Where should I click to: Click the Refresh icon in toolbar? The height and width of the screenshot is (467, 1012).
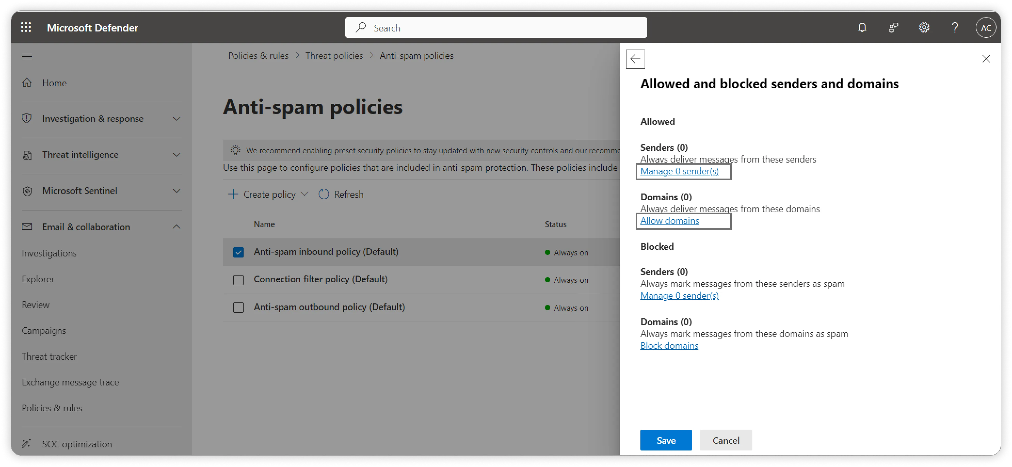pos(324,195)
